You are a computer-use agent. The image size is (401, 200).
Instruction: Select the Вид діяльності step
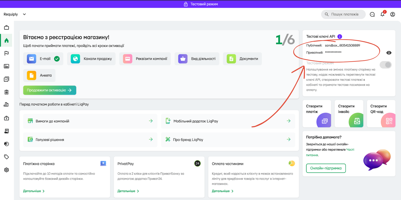197,59
